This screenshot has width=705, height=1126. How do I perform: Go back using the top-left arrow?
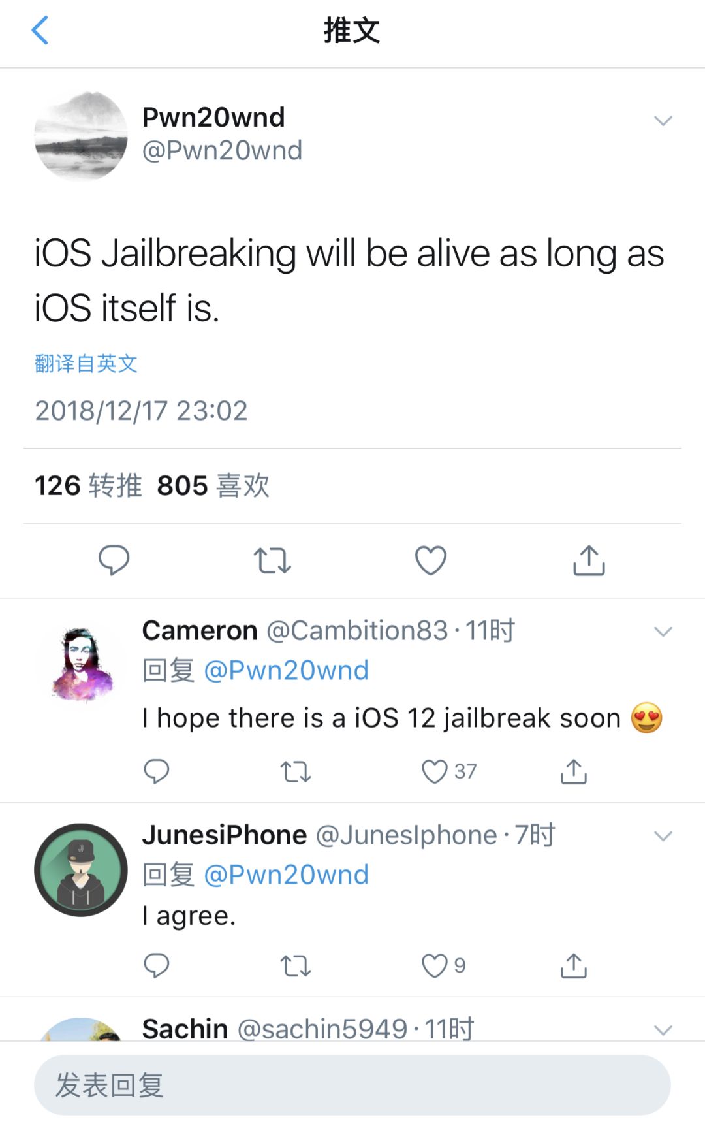pos(40,31)
